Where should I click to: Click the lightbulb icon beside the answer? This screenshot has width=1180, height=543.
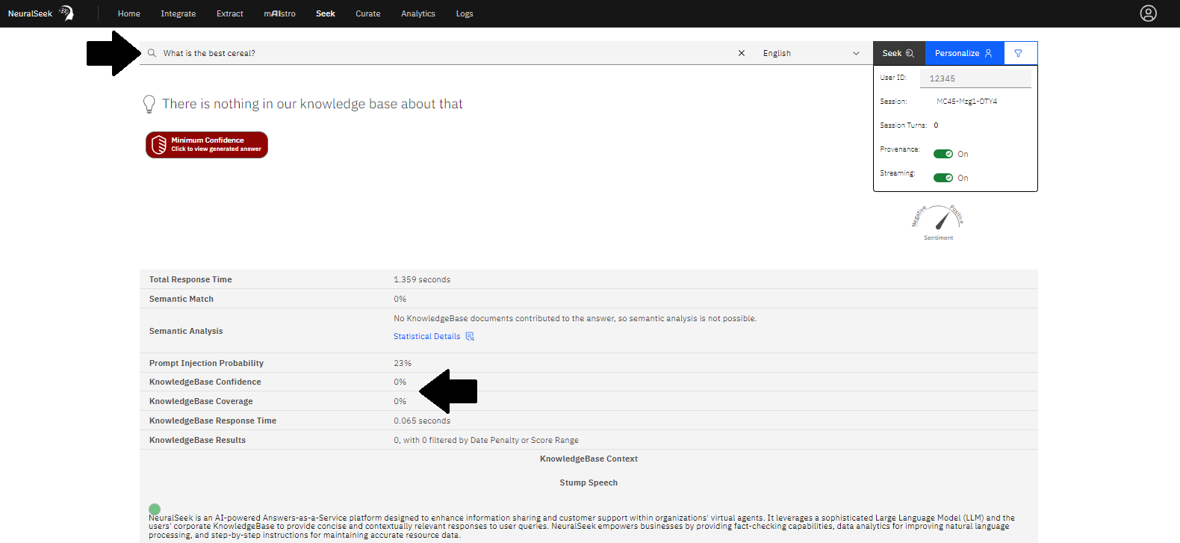[x=149, y=104]
